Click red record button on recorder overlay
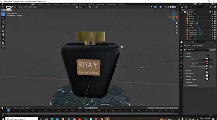Screen dimensions: 217x120 [207, 61]
